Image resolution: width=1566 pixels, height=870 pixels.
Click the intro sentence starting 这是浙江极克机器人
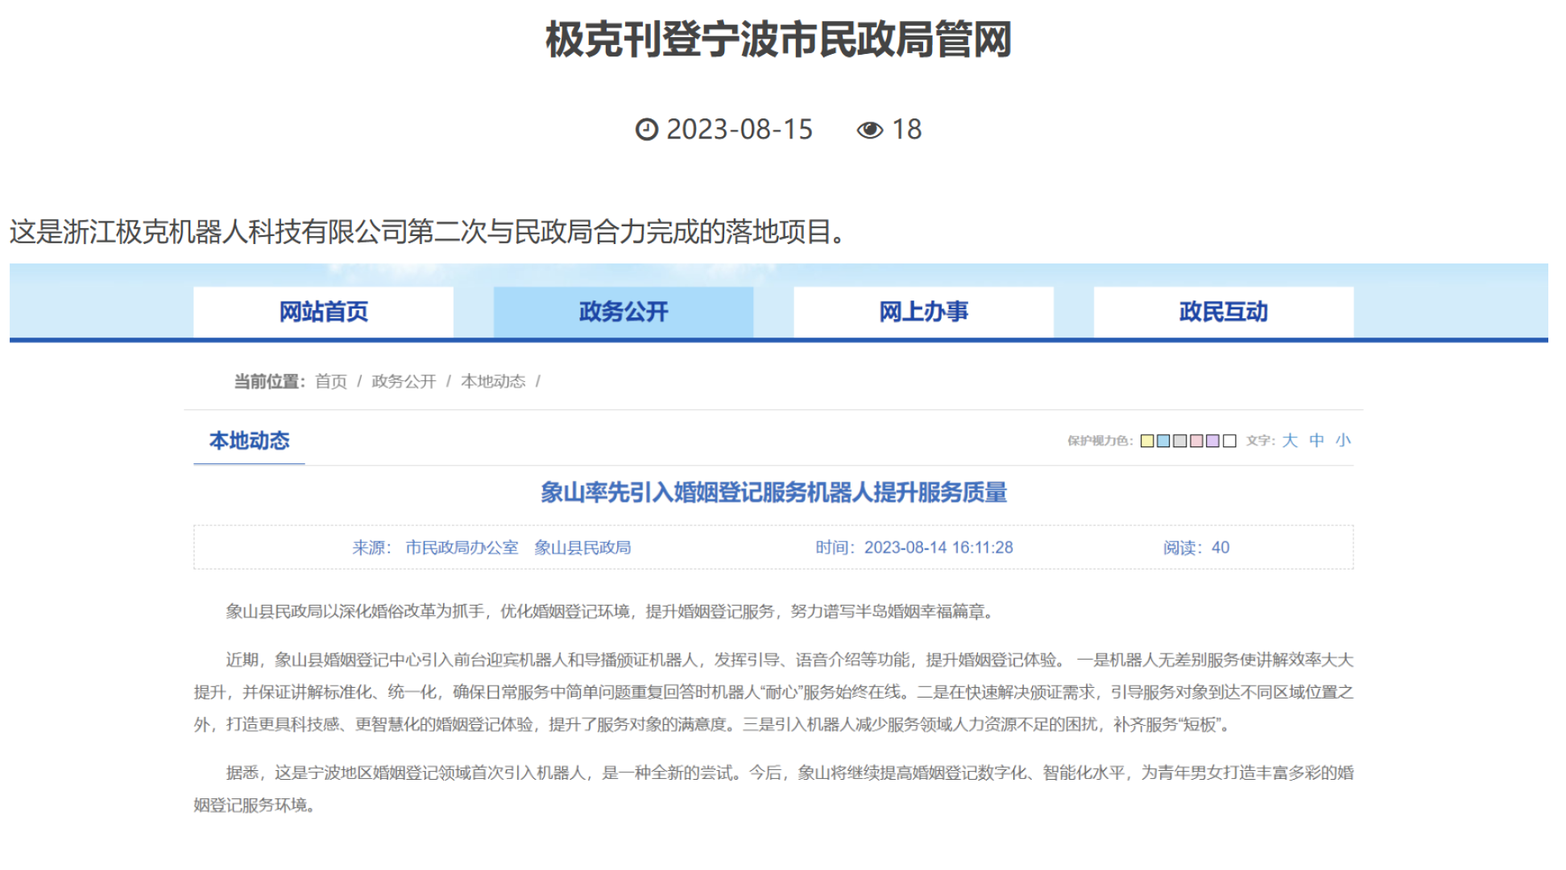coord(428,232)
